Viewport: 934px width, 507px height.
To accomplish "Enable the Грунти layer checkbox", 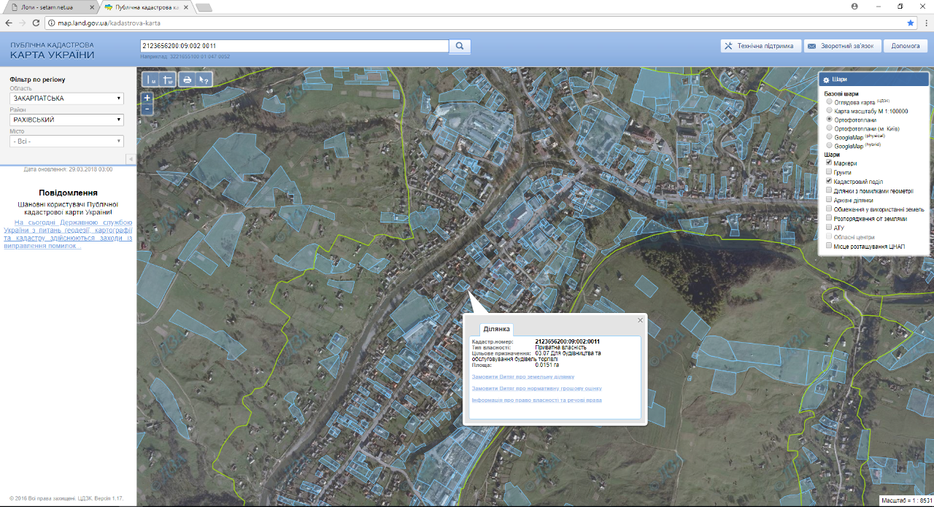I will tap(829, 172).
